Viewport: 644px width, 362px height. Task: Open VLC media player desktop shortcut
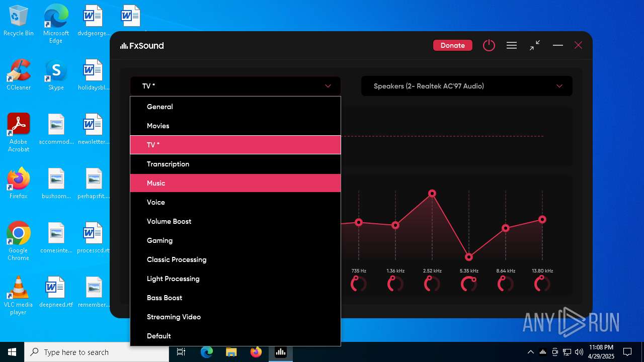coord(19,296)
